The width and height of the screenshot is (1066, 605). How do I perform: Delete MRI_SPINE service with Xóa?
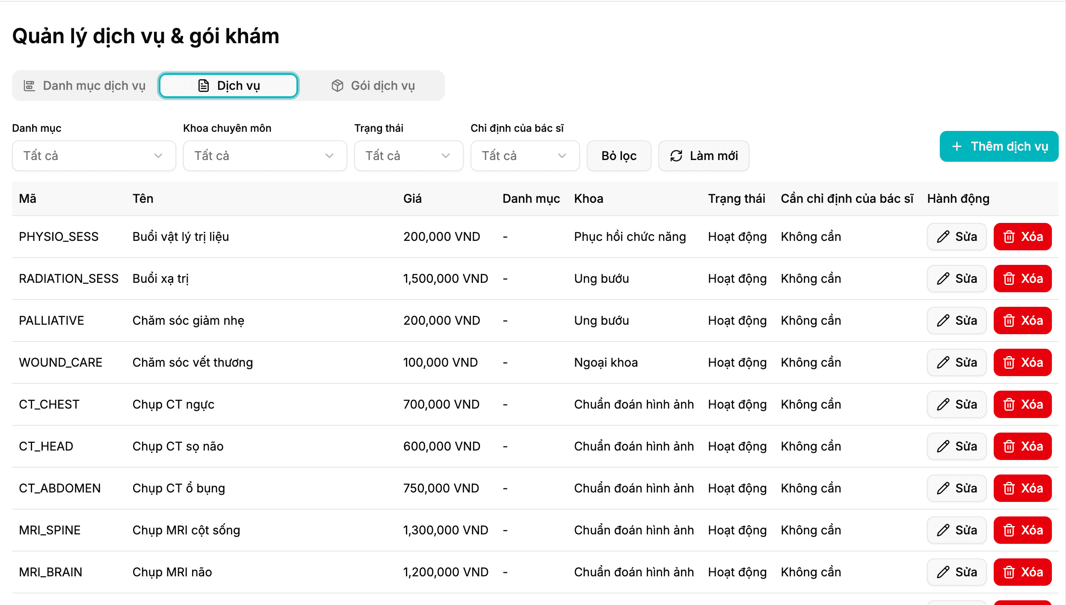(1023, 530)
